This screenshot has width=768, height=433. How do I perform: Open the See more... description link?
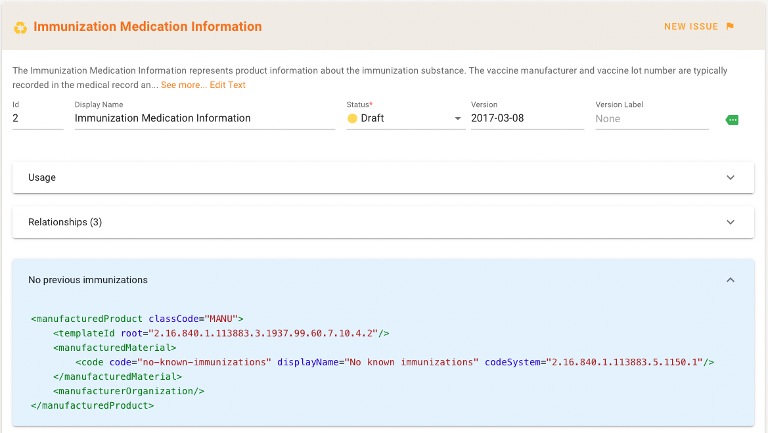coord(183,85)
